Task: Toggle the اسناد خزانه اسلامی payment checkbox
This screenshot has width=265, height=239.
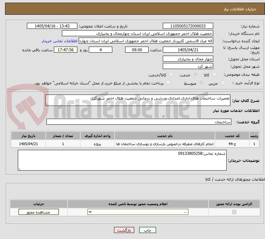Action: 168,82
